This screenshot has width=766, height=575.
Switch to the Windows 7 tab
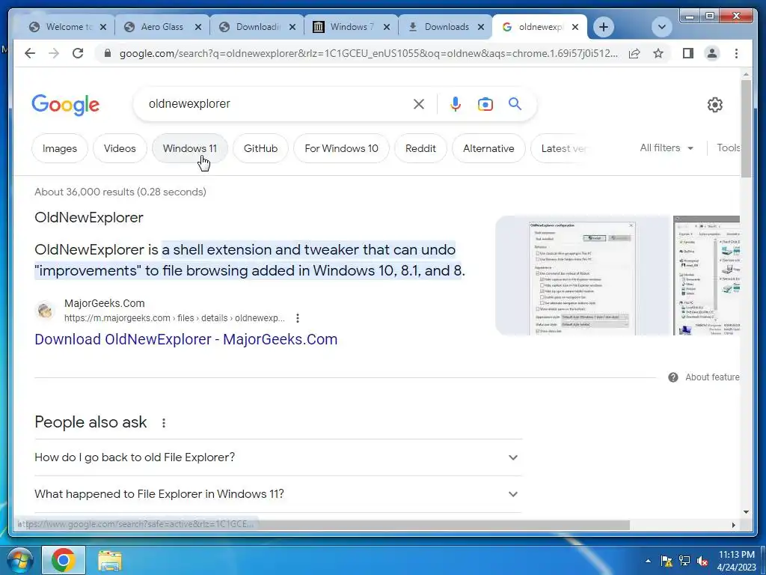coord(352,27)
